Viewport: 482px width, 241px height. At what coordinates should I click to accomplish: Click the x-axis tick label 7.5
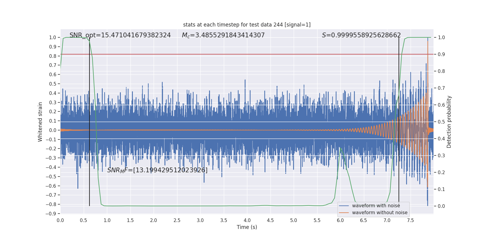pyautogui.click(x=410, y=221)
